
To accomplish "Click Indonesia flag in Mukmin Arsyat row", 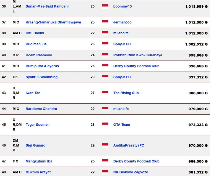I will [x=105, y=172].
